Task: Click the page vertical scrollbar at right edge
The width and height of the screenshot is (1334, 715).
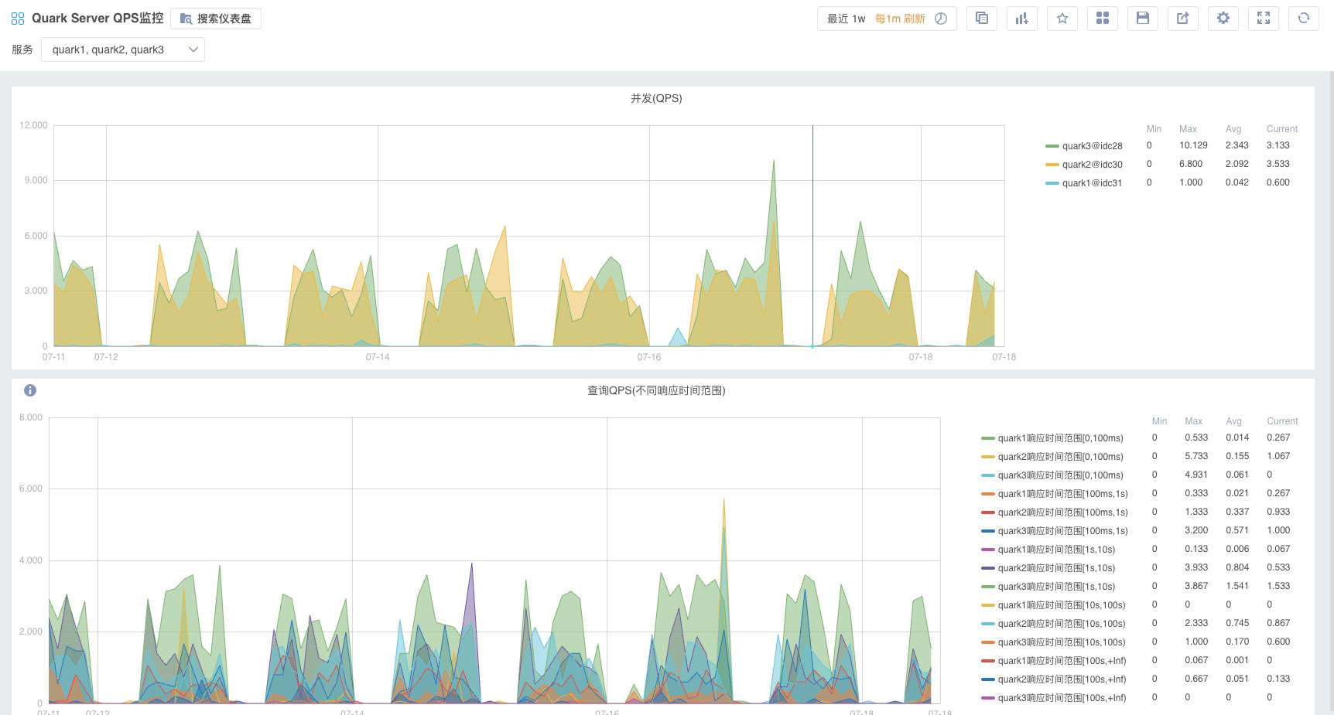Action: pos(1331,393)
